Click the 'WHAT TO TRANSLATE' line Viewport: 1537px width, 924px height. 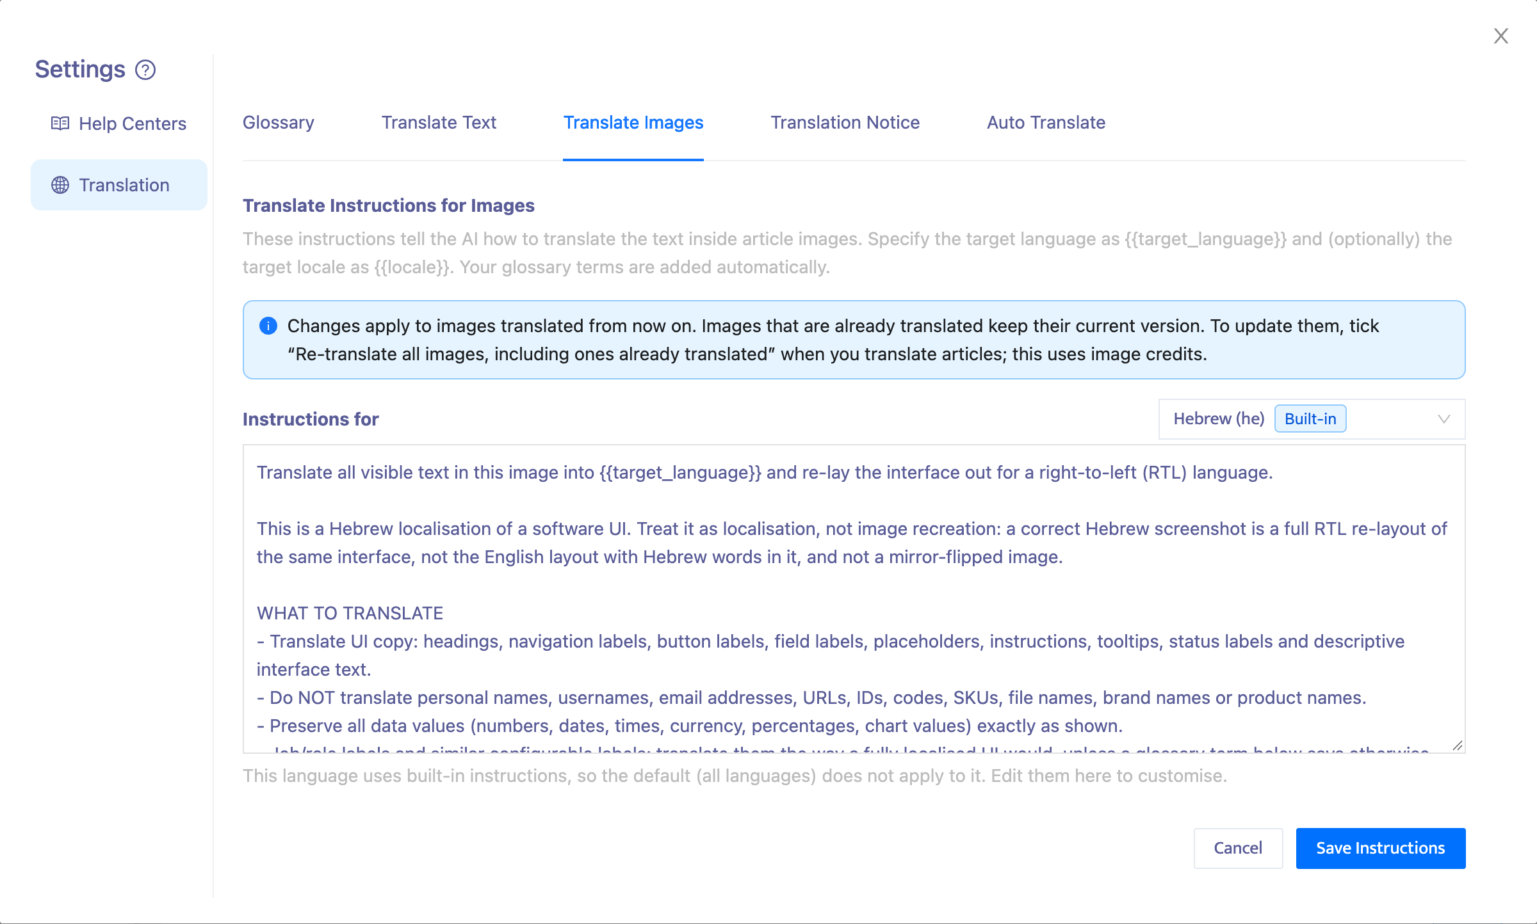(350, 613)
